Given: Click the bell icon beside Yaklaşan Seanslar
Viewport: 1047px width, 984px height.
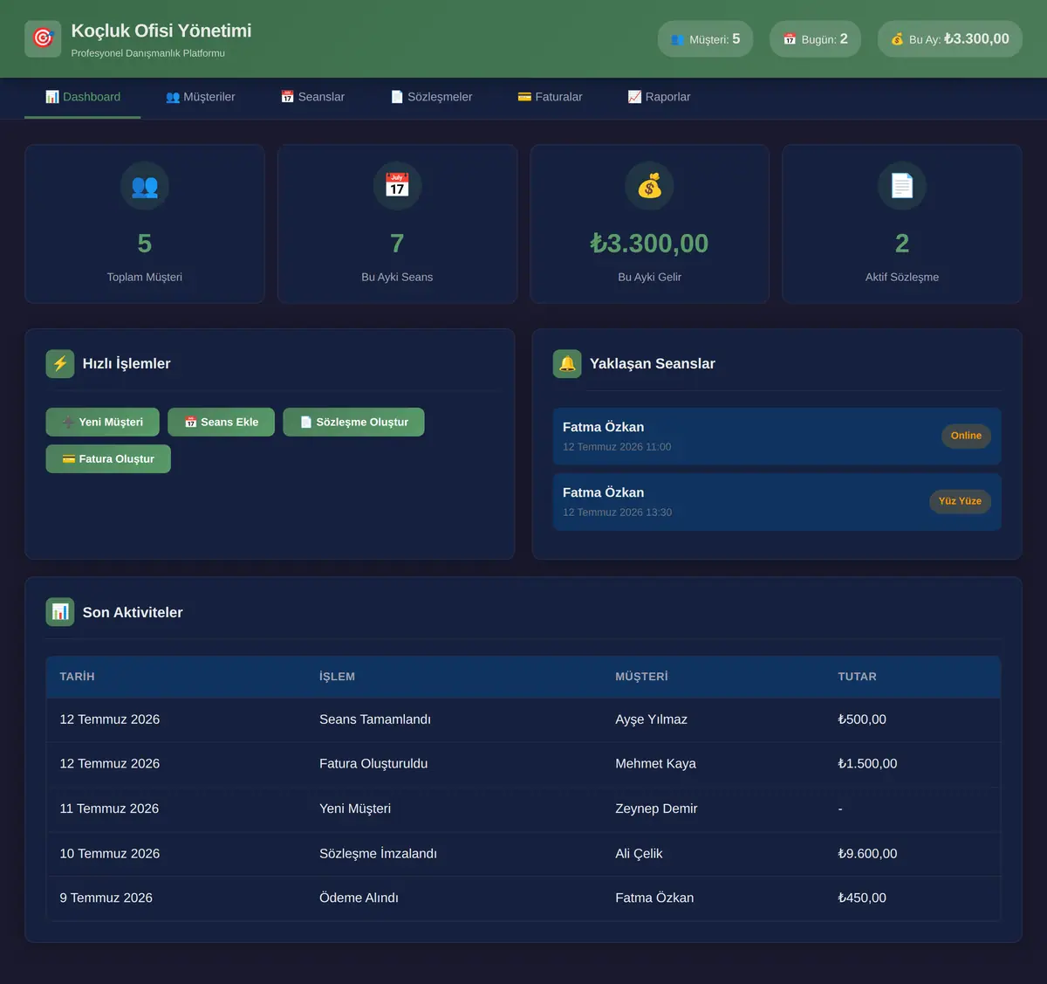Looking at the screenshot, I should [x=567, y=364].
